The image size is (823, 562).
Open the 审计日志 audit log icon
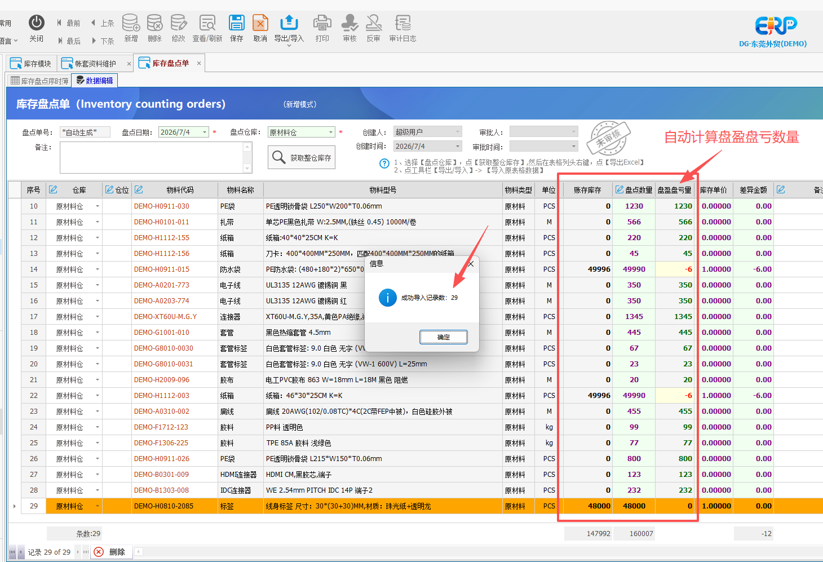click(403, 23)
